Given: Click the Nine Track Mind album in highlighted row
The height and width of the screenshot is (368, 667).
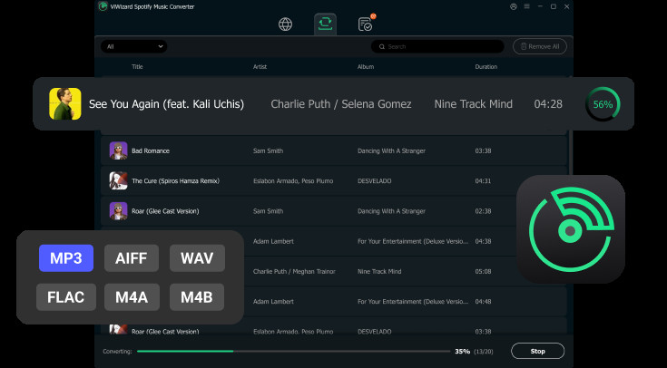Looking at the screenshot, I should 474,104.
